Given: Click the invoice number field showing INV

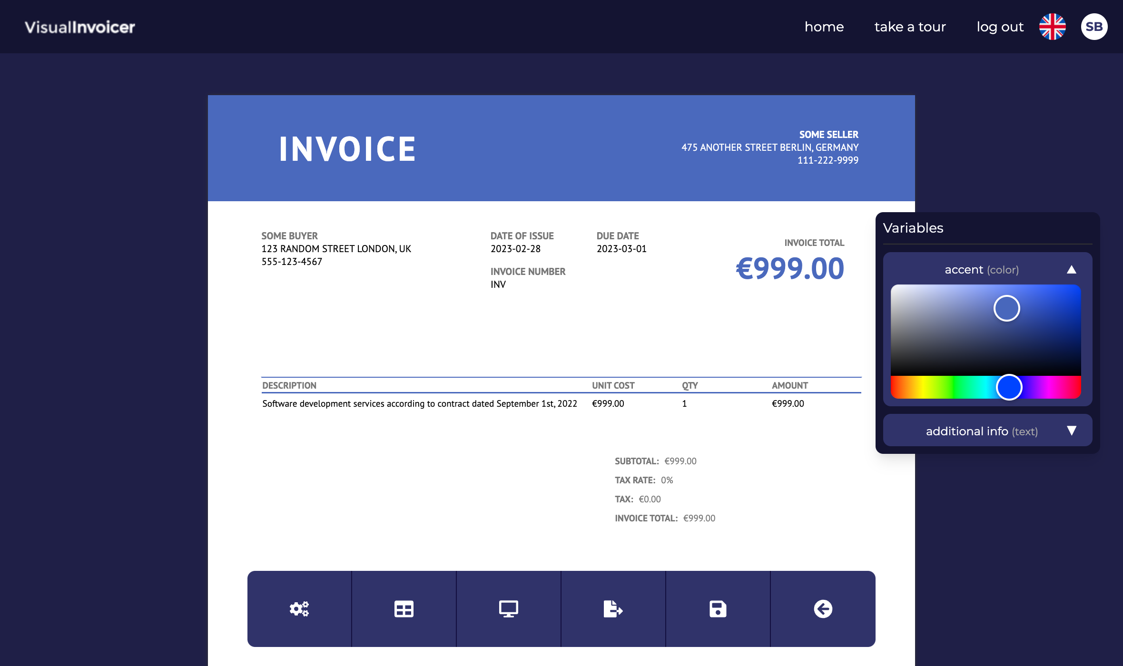Looking at the screenshot, I should click(x=498, y=284).
